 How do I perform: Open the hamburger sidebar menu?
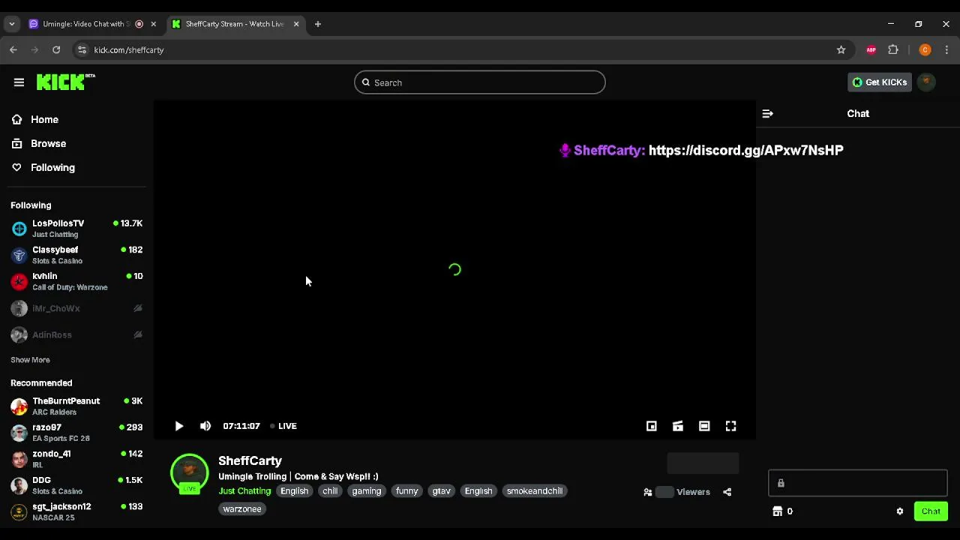(x=19, y=82)
